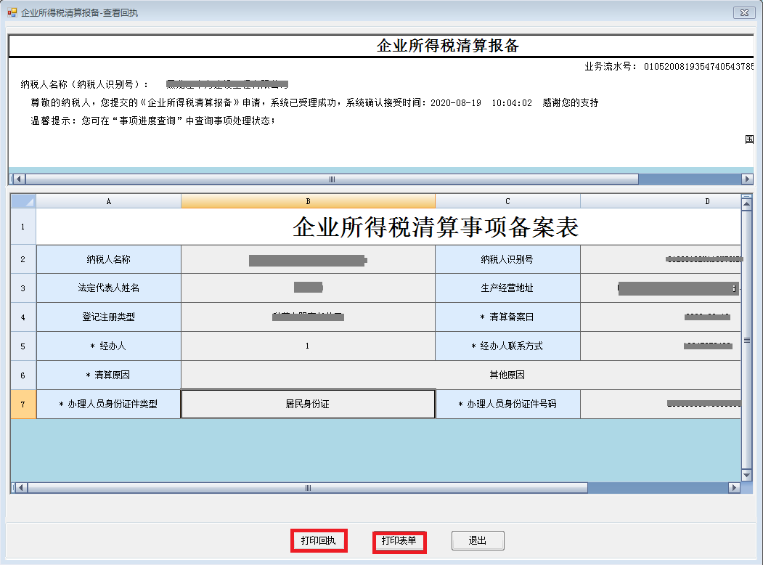The image size is (763, 565).
Task: Click the window title bar app icon
Action: (x=12, y=12)
